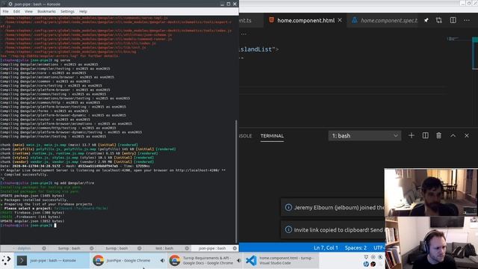Viewport: 478px width, 269px height.
Task: Create a new terminal with plus icon
Action: pyautogui.click(x=412, y=135)
